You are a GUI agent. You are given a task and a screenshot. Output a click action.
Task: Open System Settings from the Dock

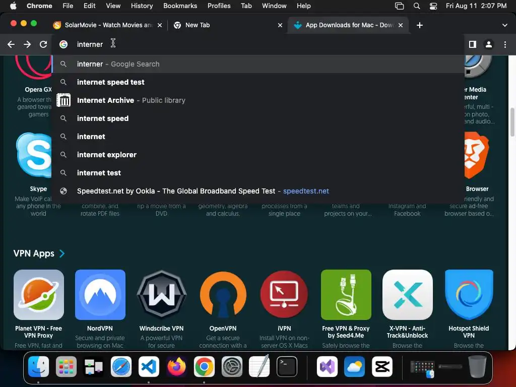pos(232,366)
